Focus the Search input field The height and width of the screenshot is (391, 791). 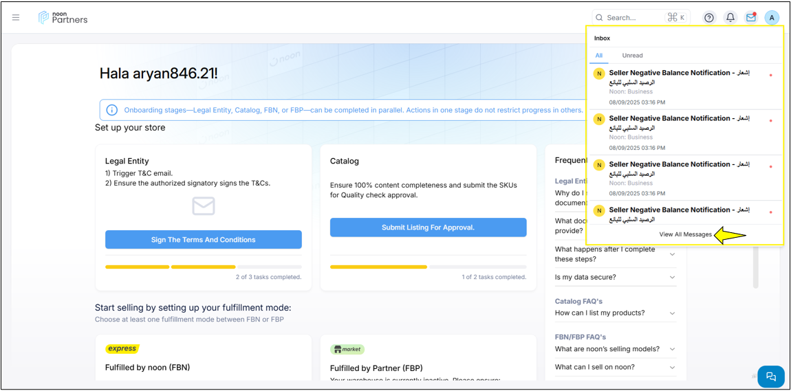click(x=640, y=18)
